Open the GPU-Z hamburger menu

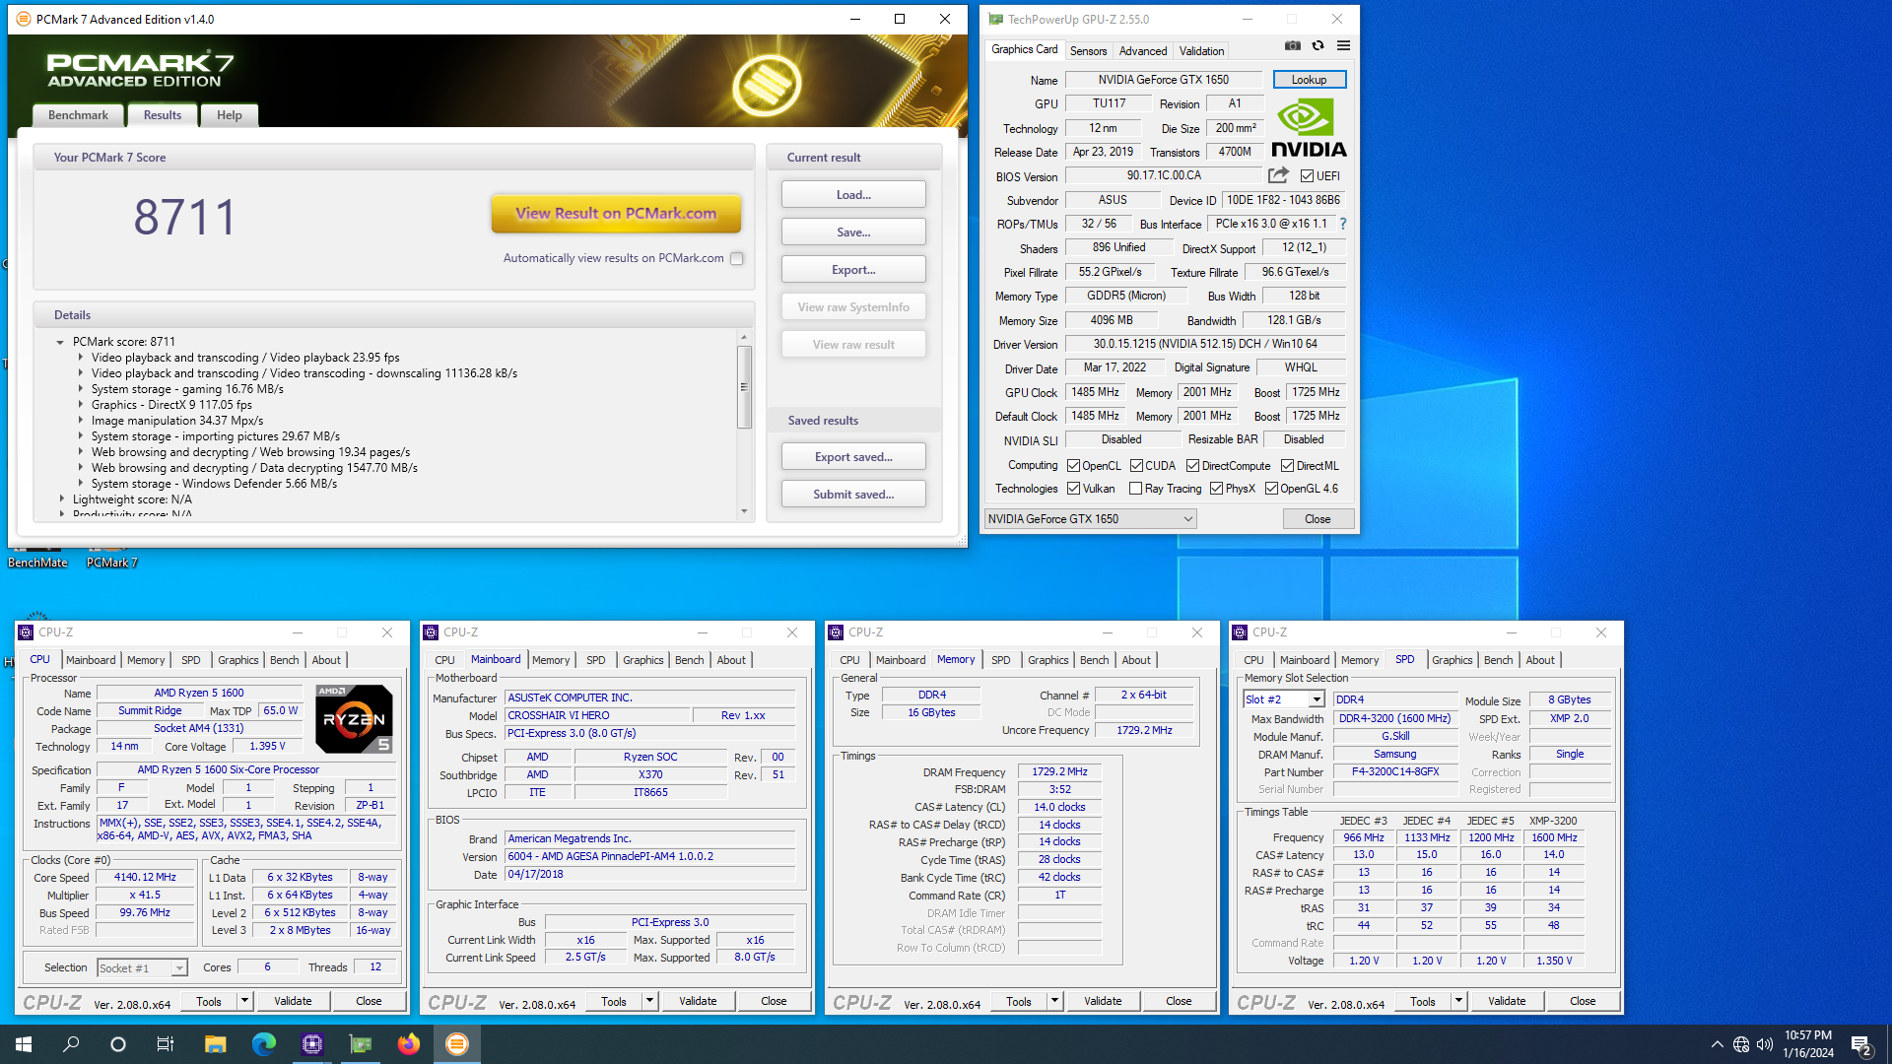pyautogui.click(x=1343, y=45)
